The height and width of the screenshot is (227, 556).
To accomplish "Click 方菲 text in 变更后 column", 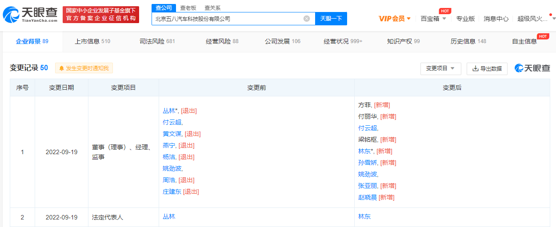I will (364, 105).
